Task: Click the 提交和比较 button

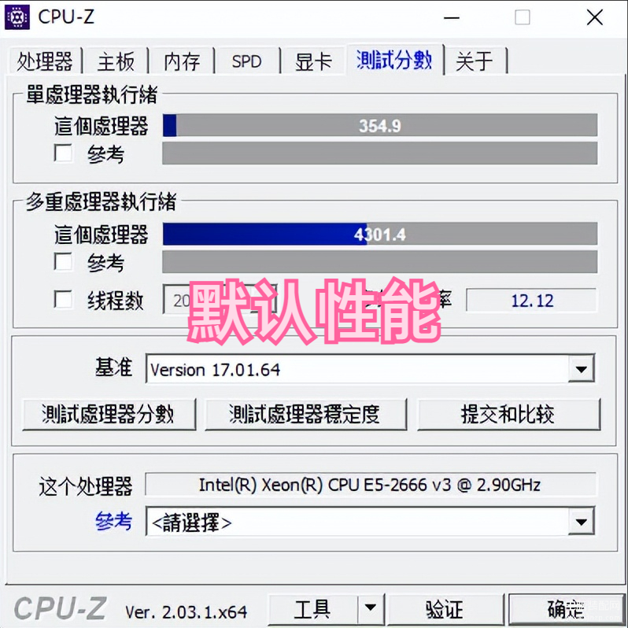Action: point(508,414)
